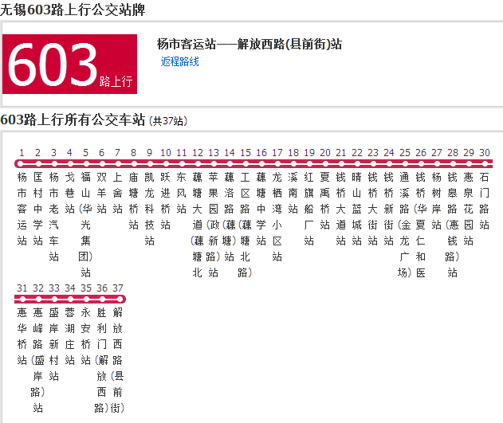503x423 pixels.
Task: Select stop 31 惠华桥站
Action: pos(22,336)
